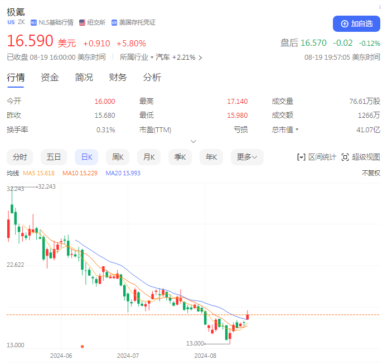Image resolution: width=392 pixels, height=364 pixels.
Task: Click the 成交额 value 1266万
Action: [369, 116]
